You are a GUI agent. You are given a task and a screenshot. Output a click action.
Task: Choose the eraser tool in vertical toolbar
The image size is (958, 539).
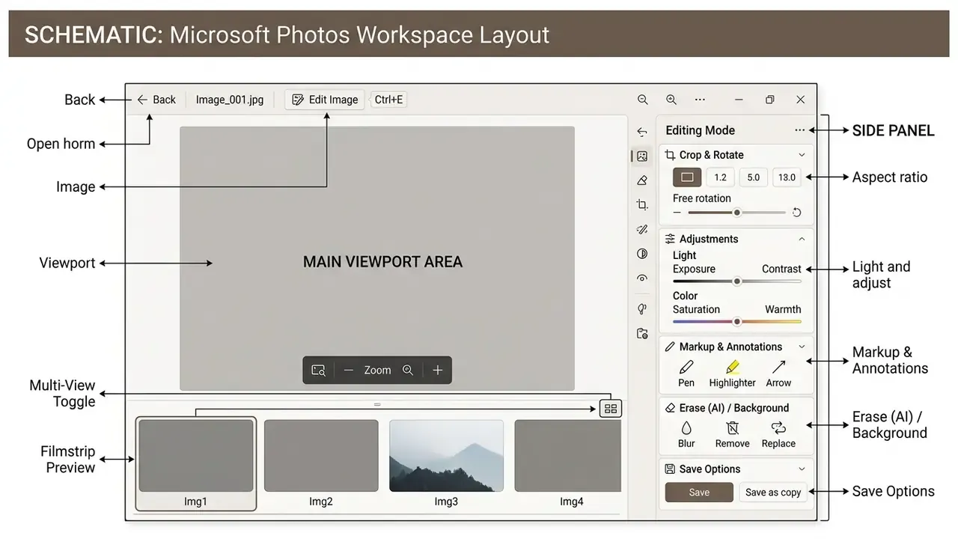tap(641, 180)
